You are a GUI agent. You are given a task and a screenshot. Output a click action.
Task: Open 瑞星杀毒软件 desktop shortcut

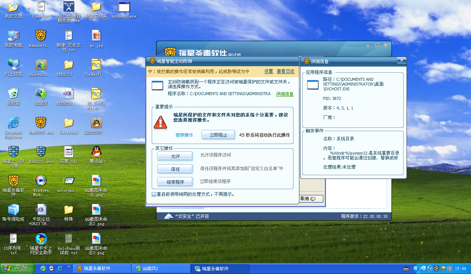(x=13, y=186)
